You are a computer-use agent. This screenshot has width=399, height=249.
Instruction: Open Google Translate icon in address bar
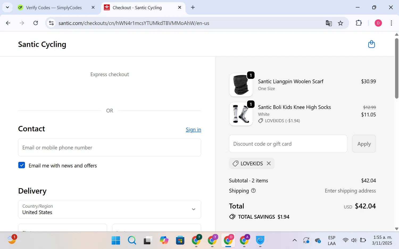329,23
